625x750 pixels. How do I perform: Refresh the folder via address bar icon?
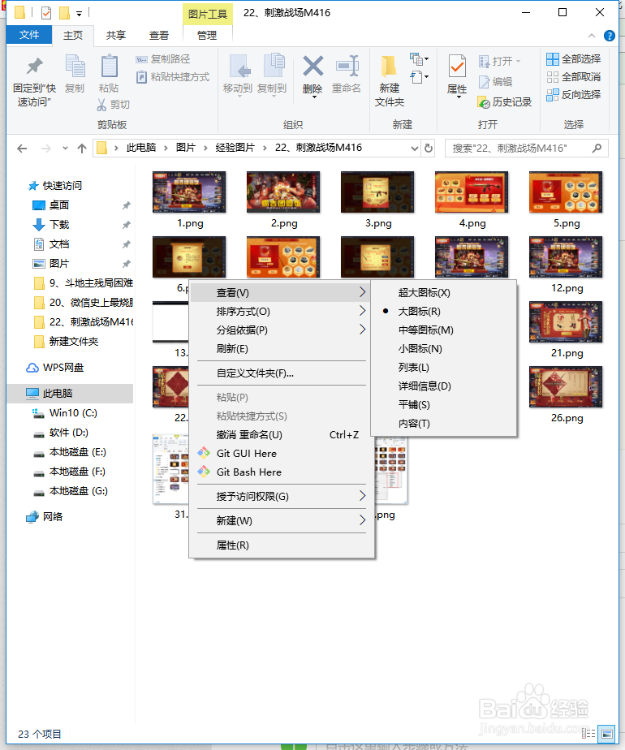(429, 149)
